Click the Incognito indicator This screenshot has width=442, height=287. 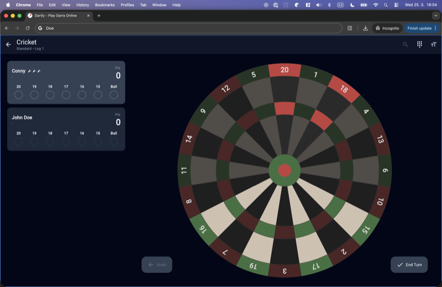pyautogui.click(x=387, y=28)
